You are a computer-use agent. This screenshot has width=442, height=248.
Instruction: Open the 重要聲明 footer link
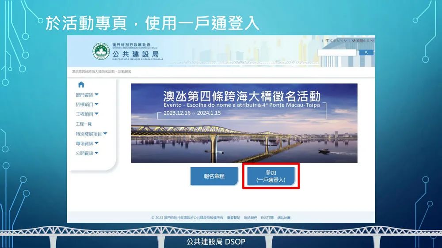[233, 218]
